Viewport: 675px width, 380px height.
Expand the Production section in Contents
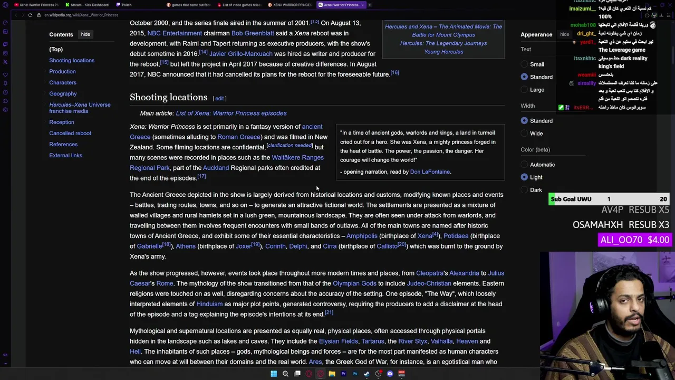[x=45, y=71]
